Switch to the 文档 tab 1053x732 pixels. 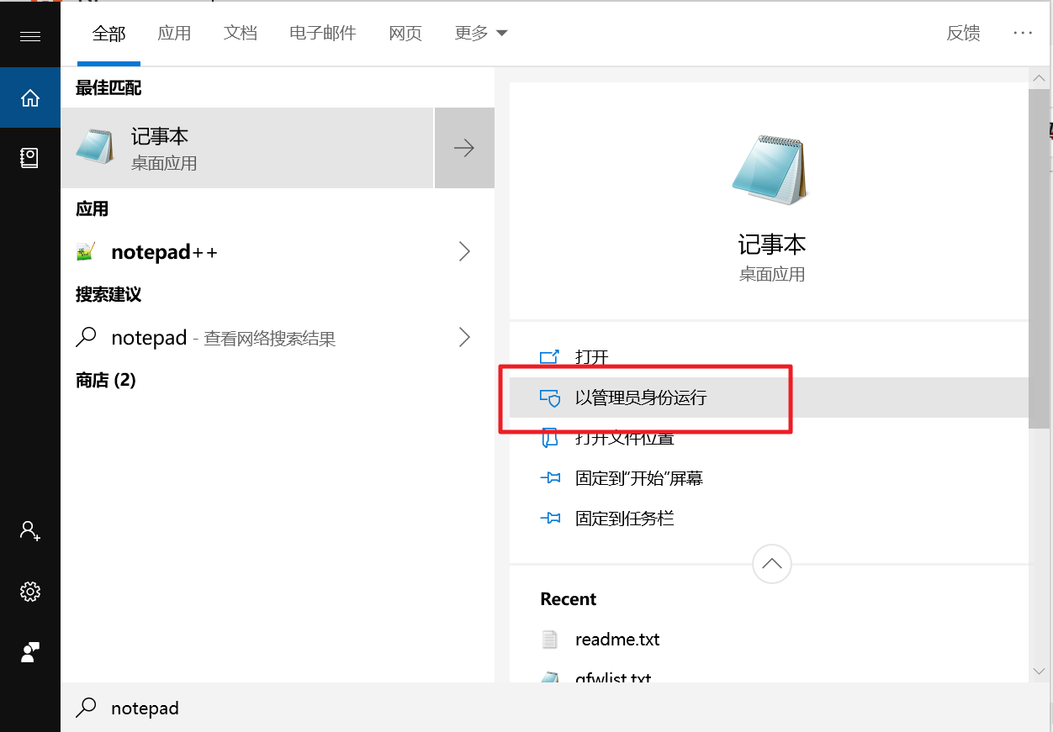click(240, 34)
